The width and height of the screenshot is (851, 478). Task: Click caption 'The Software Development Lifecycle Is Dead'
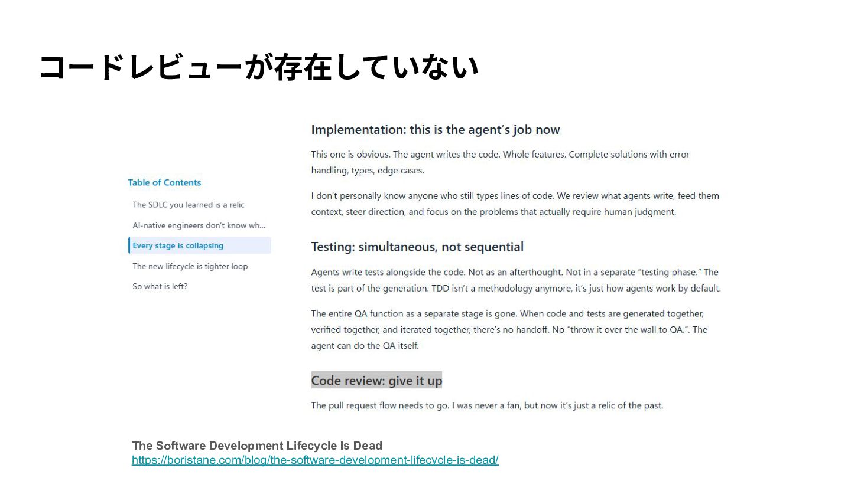(257, 446)
